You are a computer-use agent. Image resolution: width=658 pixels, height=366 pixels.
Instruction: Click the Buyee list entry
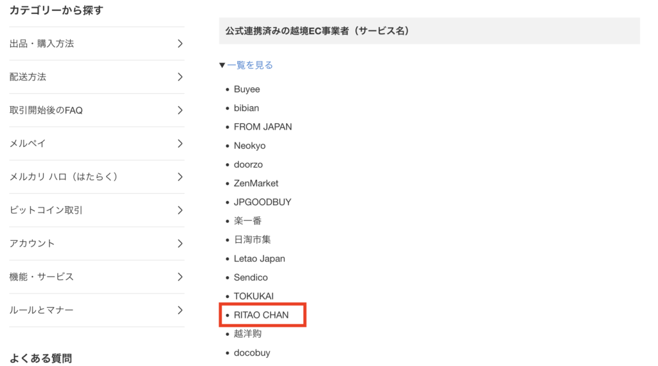[247, 89]
